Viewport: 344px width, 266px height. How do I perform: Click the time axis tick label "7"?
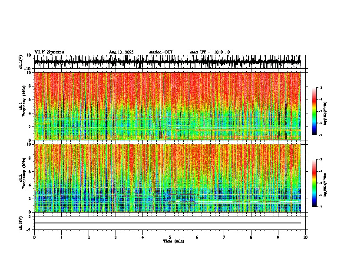[x=224, y=237]
